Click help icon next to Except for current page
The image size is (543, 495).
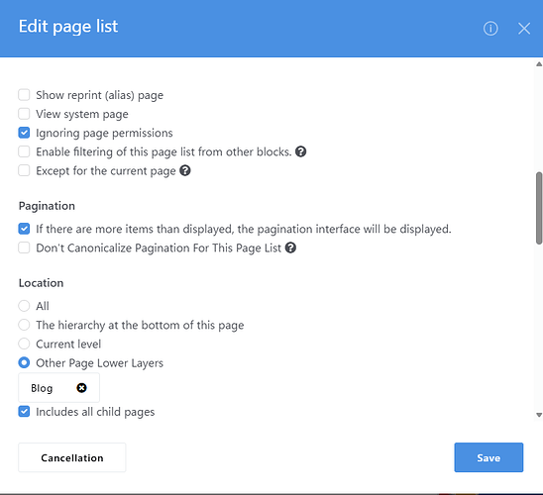tap(185, 170)
